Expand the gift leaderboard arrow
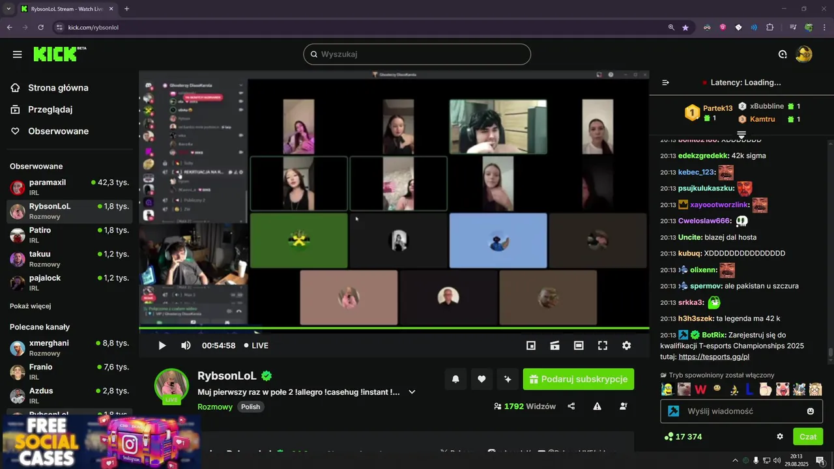 coord(741,134)
